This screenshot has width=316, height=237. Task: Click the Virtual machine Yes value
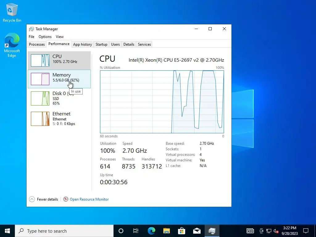[202, 160]
